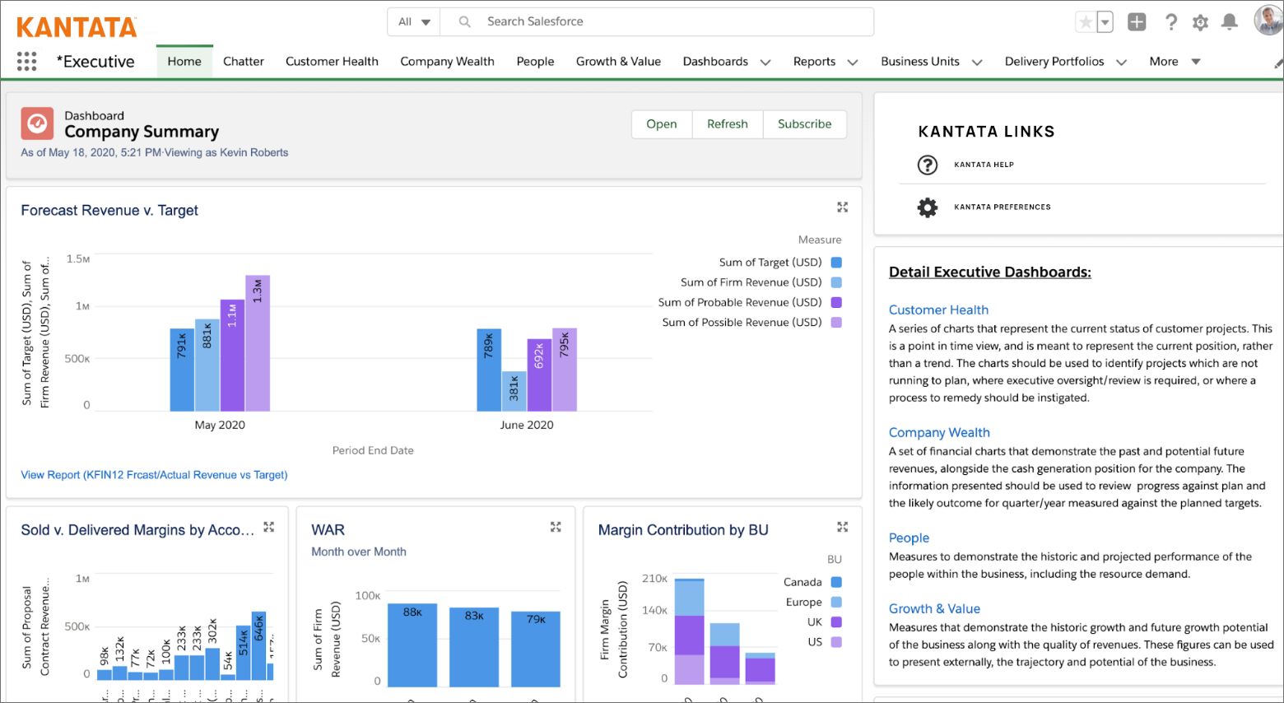This screenshot has width=1284, height=703.
Task: Click the Month over Month subtitle
Action: (x=359, y=552)
